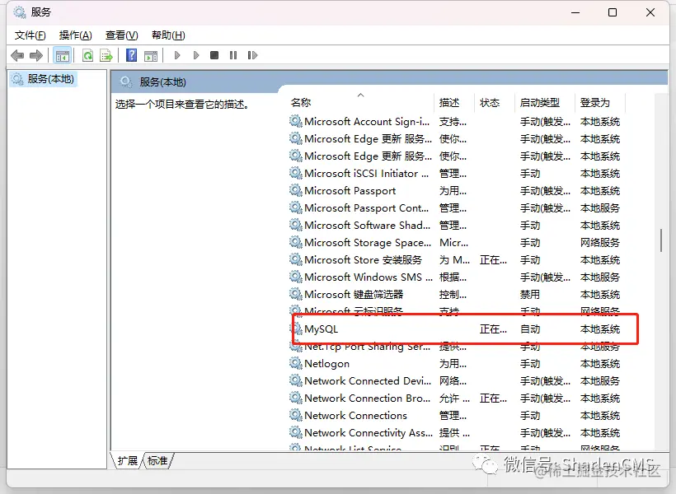Switch to the 标准 tab
Image resolution: width=676 pixels, height=494 pixels.
tap(157, 461)
